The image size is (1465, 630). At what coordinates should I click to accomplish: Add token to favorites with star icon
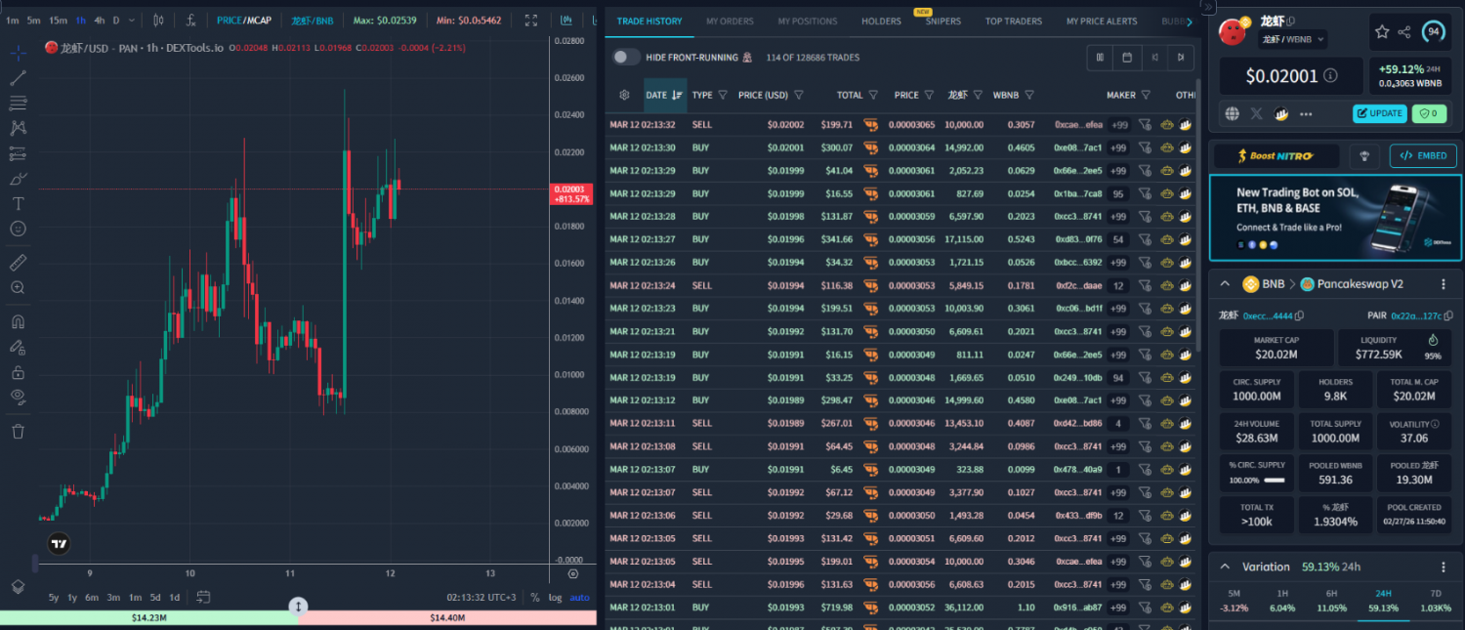[1382, 32]
